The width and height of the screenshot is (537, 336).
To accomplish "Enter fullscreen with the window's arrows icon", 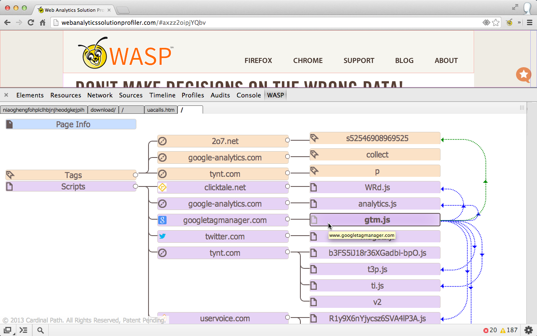I will click(515, 7).
